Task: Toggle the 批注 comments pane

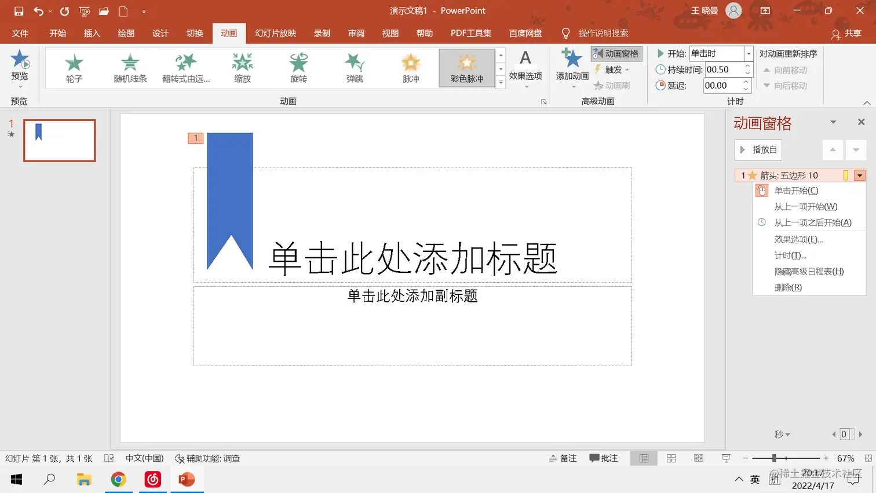Action: [603, 458]
